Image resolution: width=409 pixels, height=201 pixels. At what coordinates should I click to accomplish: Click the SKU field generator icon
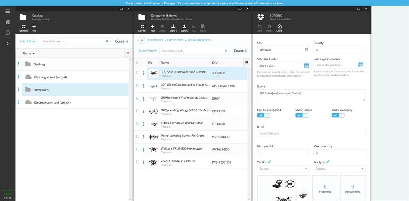point(306,49)
